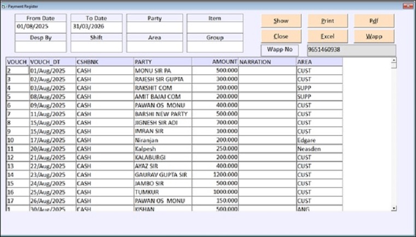This screenshot has height=237, width=416.
Task: Click date cell 26/Aug/2025
Action: point(53,201)
